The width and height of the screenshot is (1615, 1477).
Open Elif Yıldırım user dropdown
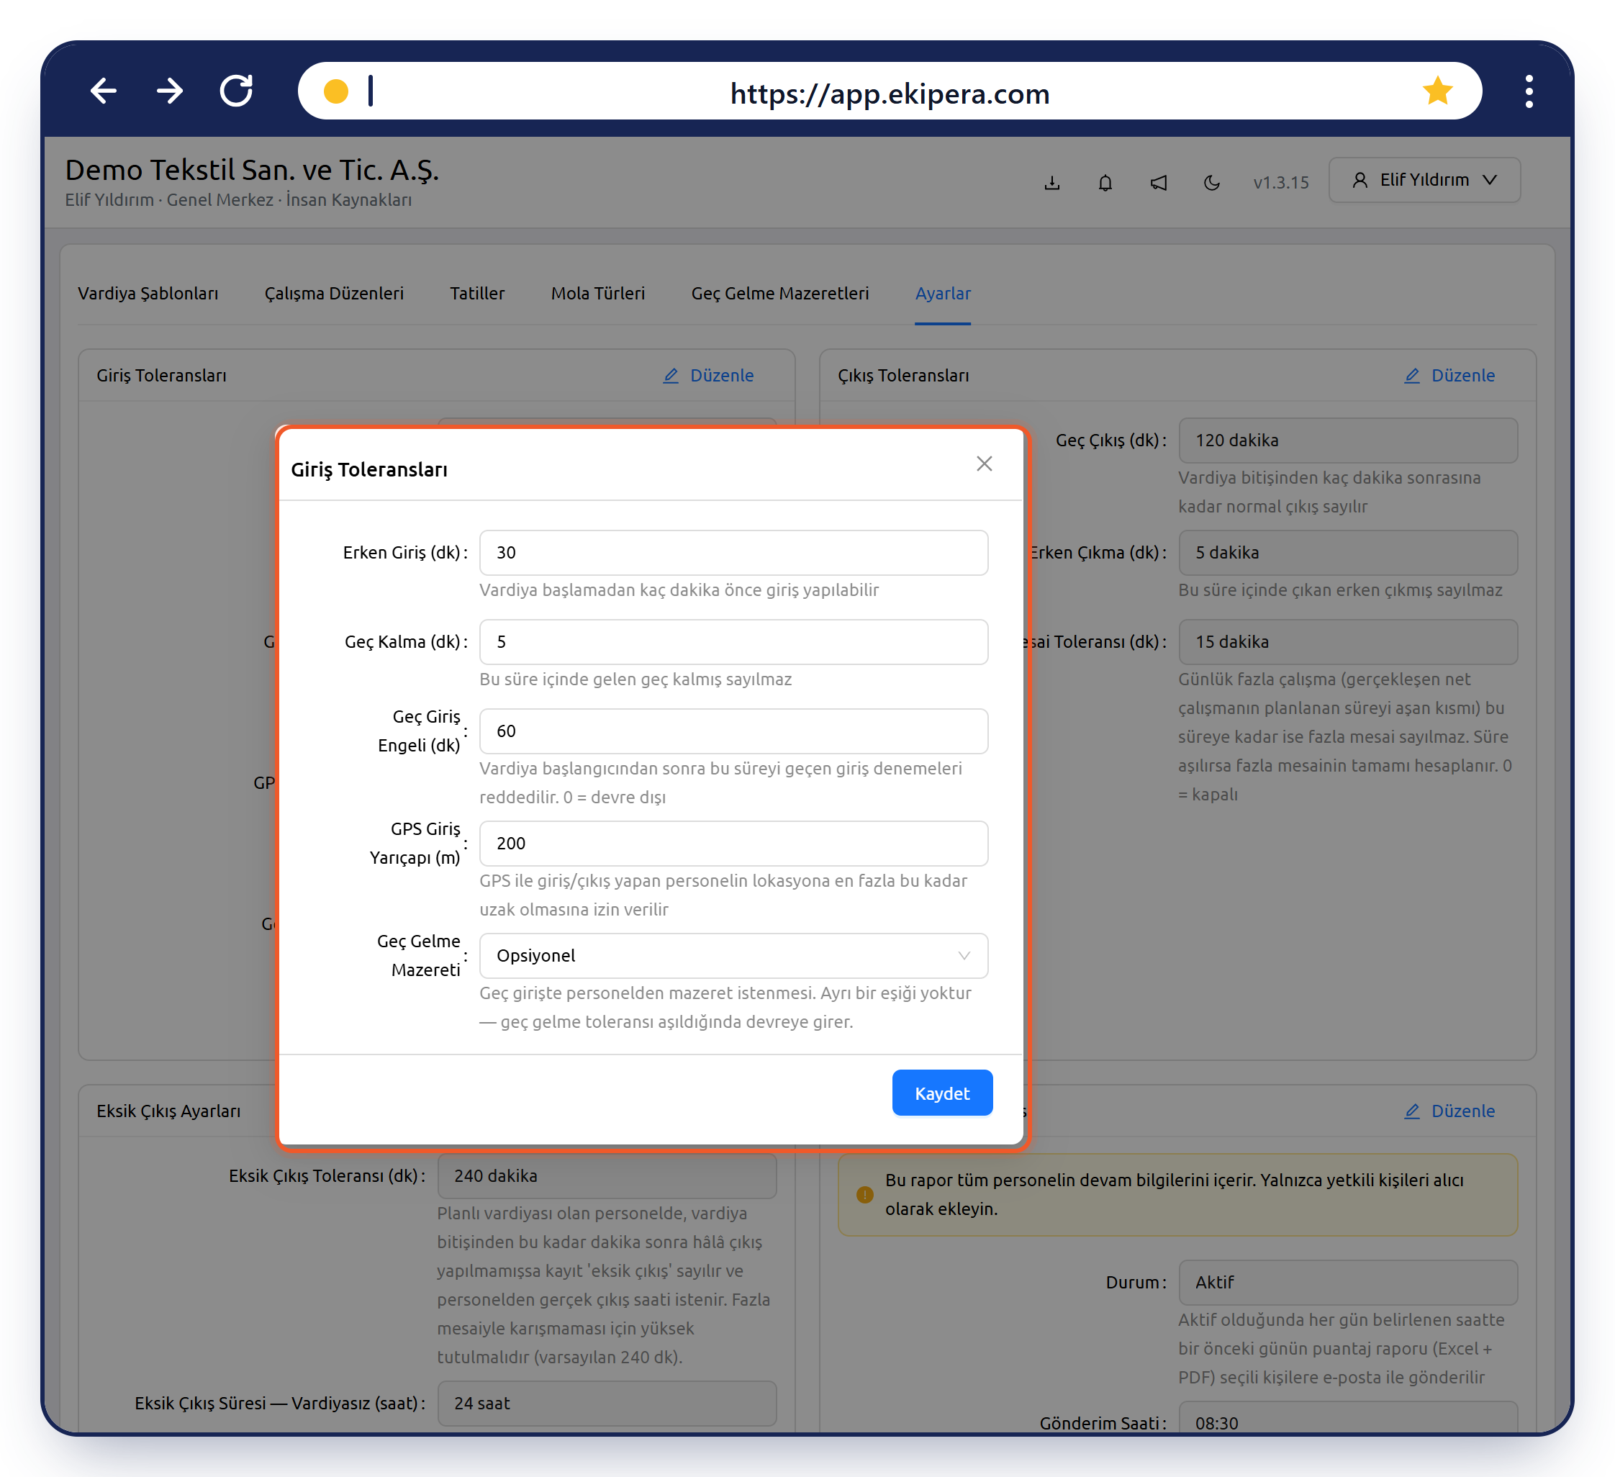click(x=1424, y=180)
